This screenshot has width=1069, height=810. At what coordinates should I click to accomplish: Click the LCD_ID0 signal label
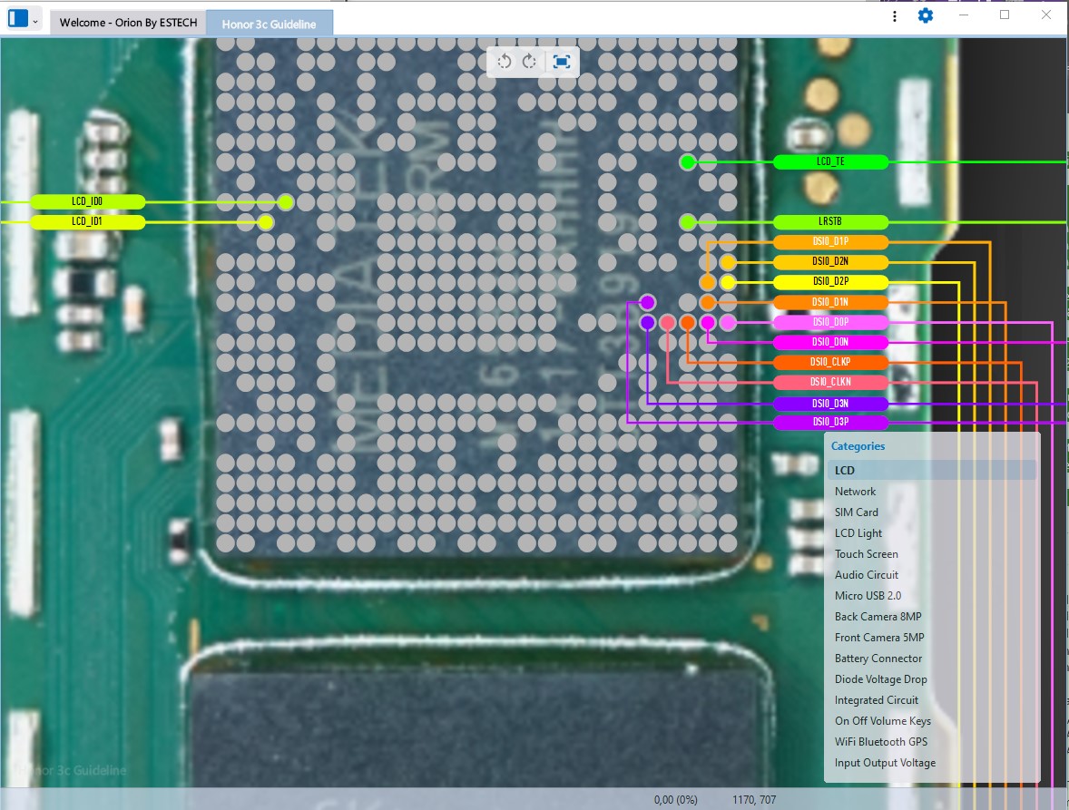[x=87, y=201]
